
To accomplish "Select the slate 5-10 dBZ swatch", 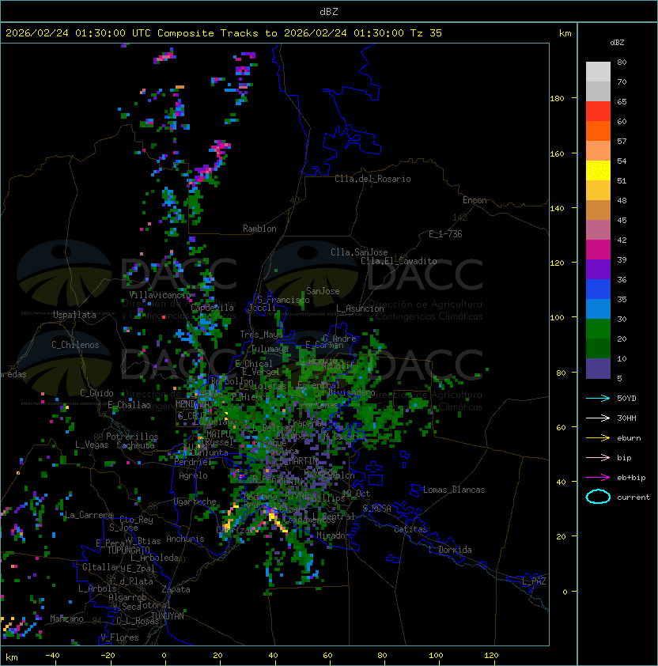I will [598, 369].
